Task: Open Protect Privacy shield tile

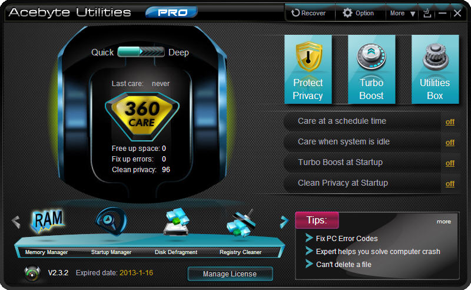Action: click(308, 69)
